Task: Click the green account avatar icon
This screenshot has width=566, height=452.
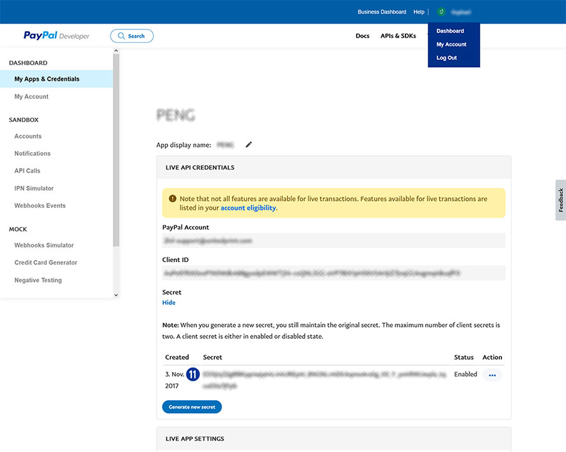Action: tap(441, 12)
